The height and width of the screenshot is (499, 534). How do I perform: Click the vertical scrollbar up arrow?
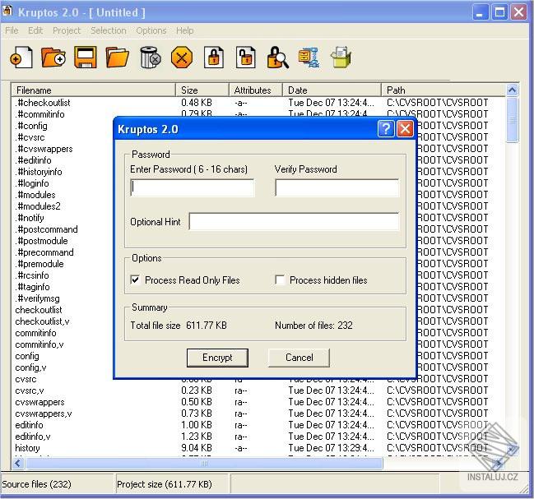coord(512,90)
